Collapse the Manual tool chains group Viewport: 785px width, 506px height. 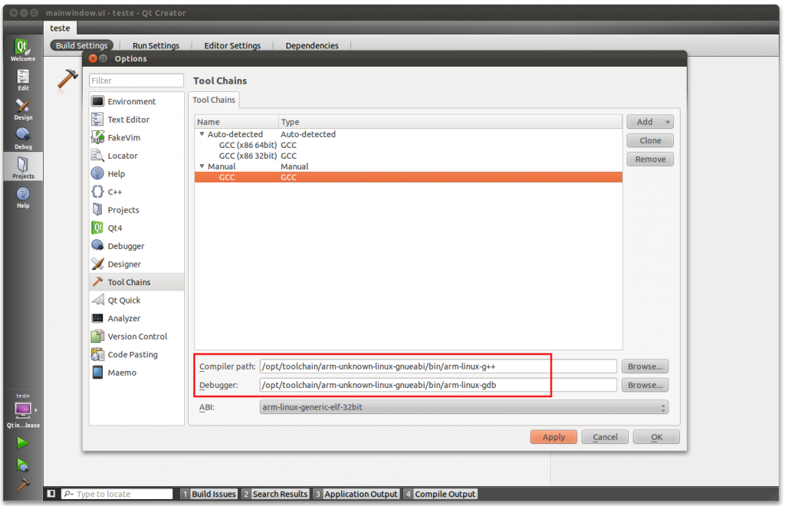202,166
